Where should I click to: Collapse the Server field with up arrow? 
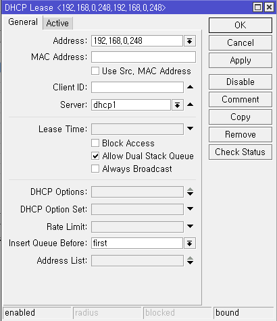coord(191,105)
